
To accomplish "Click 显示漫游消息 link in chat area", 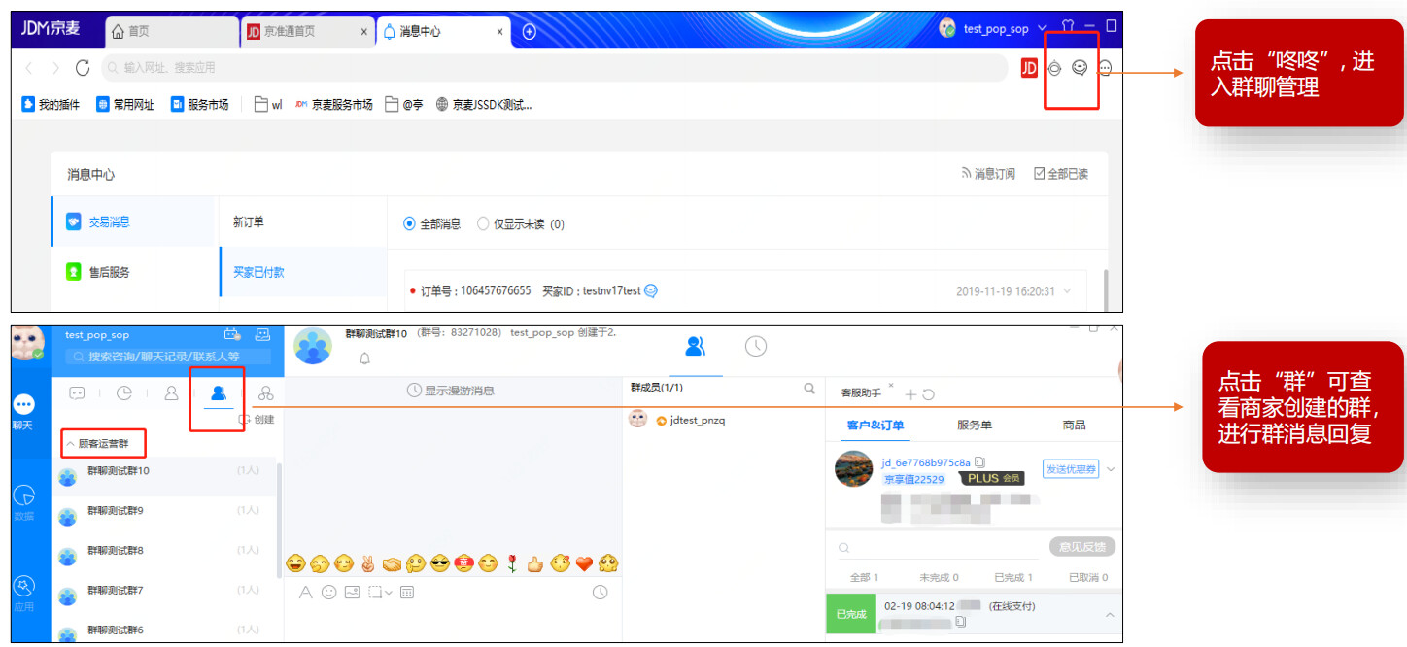I will (x=451, y=391).
